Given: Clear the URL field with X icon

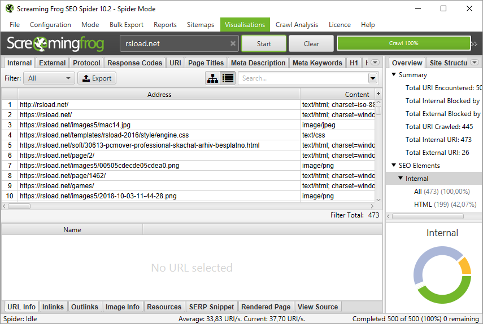Looking at the screenshot, I should coord(233,43).
